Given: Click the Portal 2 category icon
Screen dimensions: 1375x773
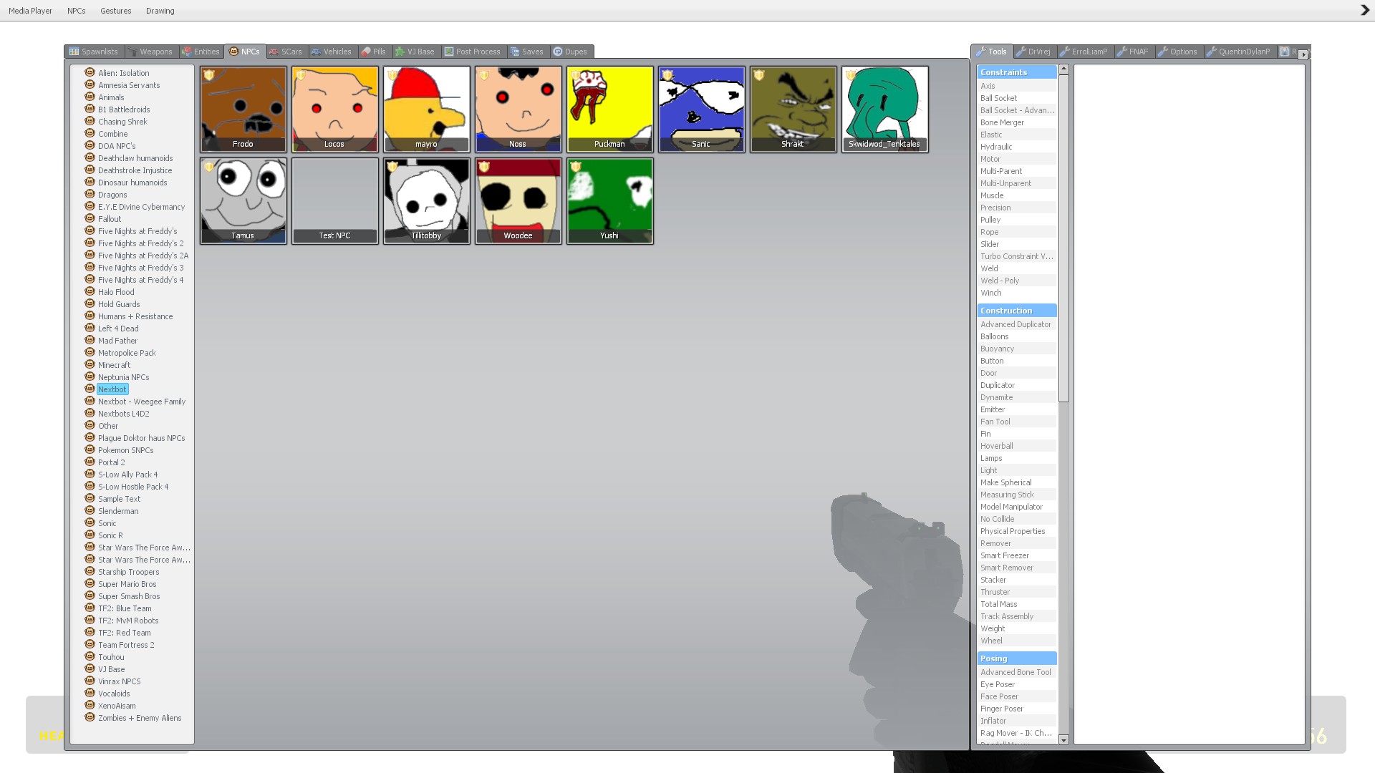Looking at the screenshot, I should click(90, 462).
